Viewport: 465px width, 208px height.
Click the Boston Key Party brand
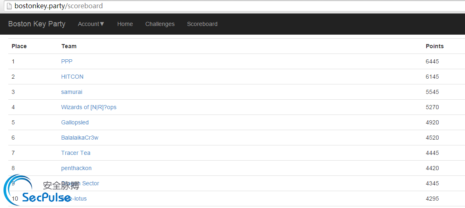pos(37,24)
